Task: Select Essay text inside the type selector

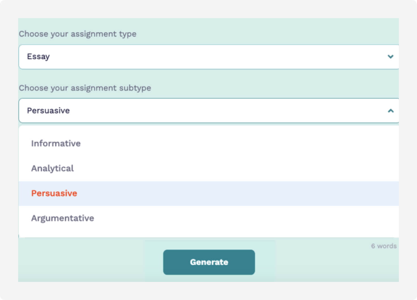Action: [38, 57]
